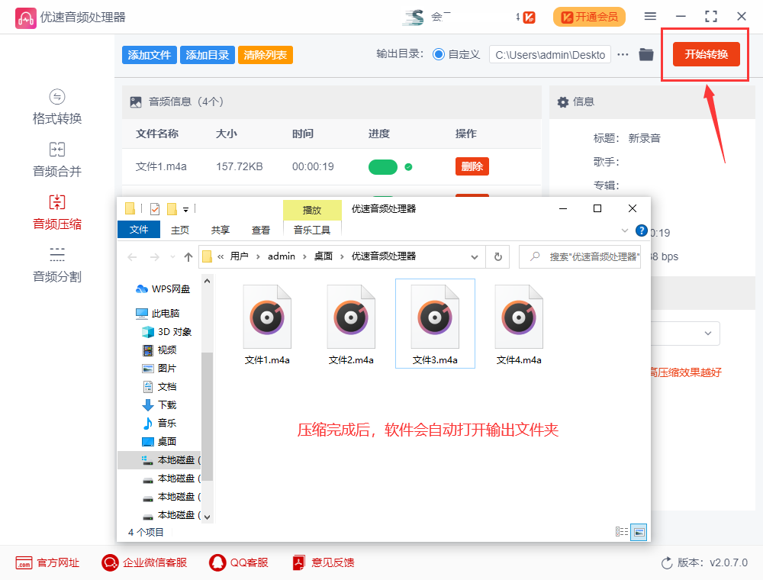Screen dimensions: 763x580
Task: Delete 文件1.m4a with its 删除 button
Action: [x=472, y=166]
